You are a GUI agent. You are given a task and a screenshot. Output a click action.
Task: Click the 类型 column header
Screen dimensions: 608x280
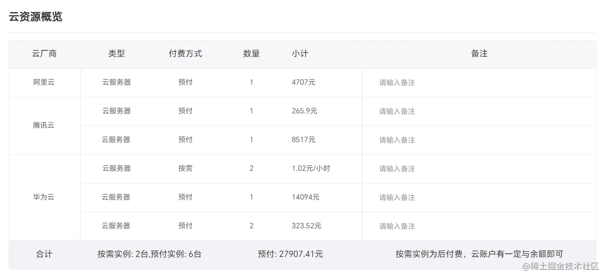[x=117, y=54]
